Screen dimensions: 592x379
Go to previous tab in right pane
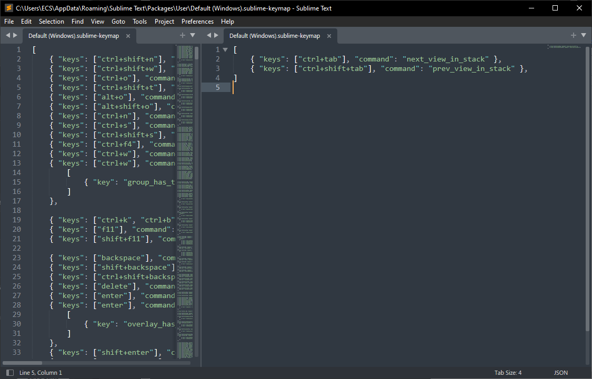click(x=209, y=35)
